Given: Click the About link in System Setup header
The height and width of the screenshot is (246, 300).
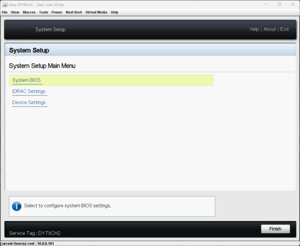Looking at the screenshot, I should point(270,29).
